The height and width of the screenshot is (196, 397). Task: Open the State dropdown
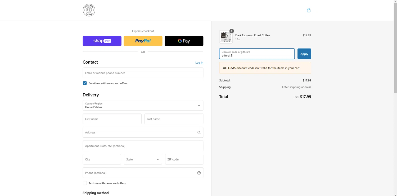pos(143,159)
